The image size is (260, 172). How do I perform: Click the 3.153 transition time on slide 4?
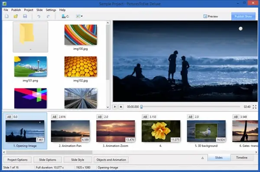tap(153, 117)
